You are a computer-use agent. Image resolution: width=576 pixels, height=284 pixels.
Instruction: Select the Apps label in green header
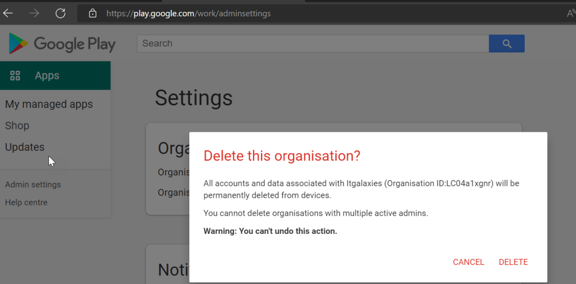pos(47,76)
